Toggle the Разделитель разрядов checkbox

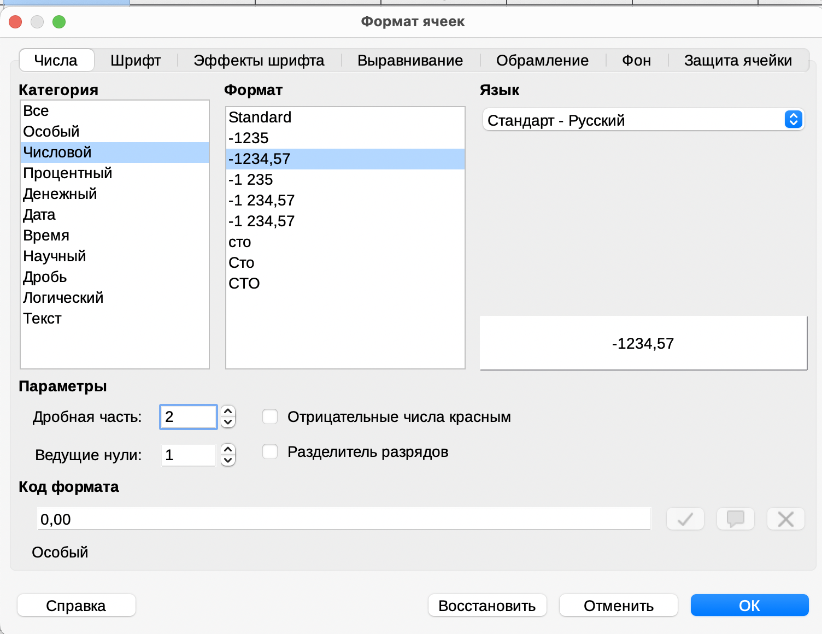(270, 452)
